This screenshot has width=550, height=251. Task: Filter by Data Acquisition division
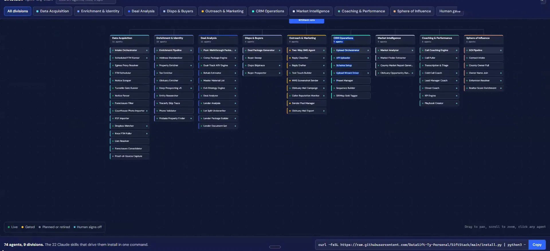click(x=52, y=11)
